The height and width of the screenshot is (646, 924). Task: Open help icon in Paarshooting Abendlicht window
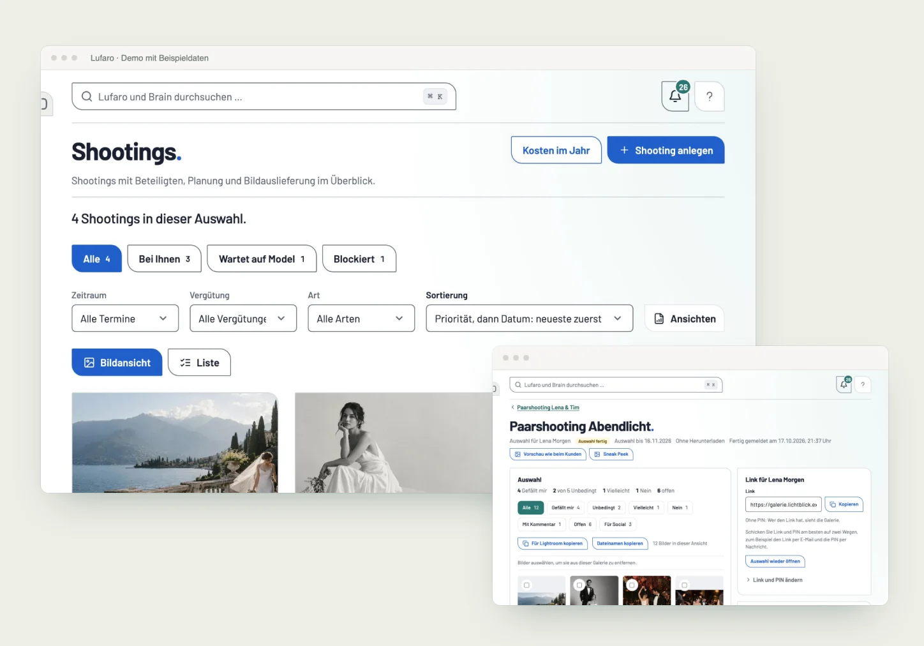click(x=863, y=384)
